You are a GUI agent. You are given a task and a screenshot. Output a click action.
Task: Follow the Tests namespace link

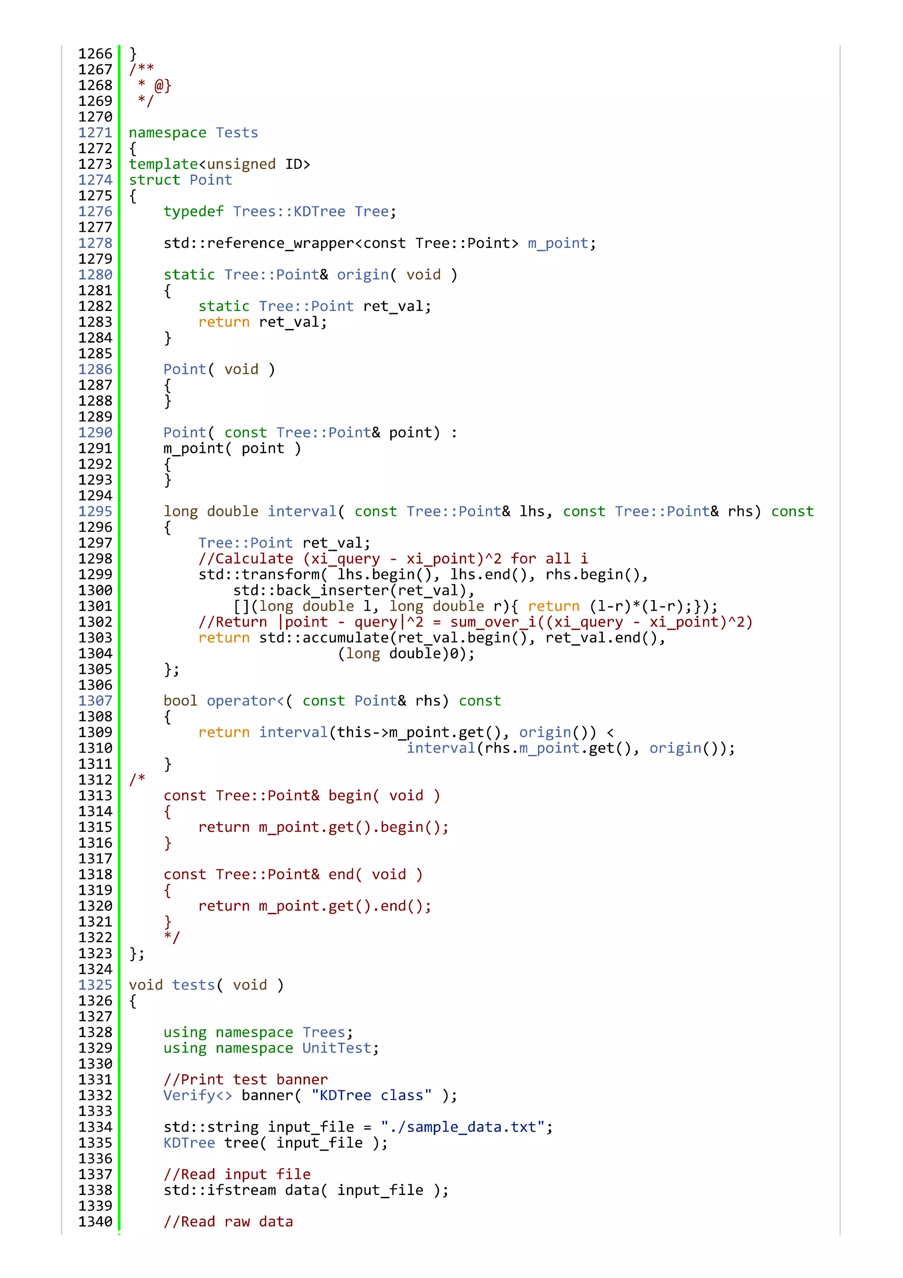coord(237,132)
